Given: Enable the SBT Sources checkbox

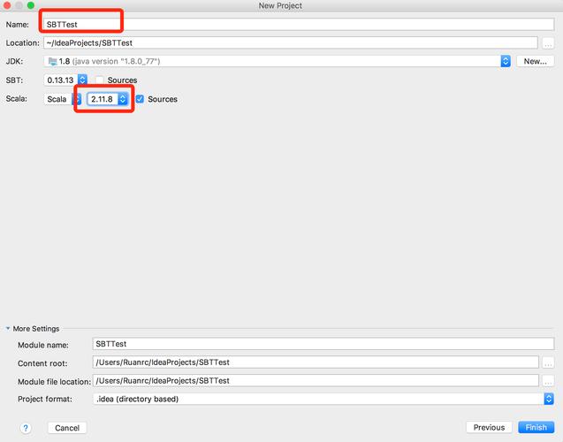Looking at the screenshot, I should coord(100,80).
